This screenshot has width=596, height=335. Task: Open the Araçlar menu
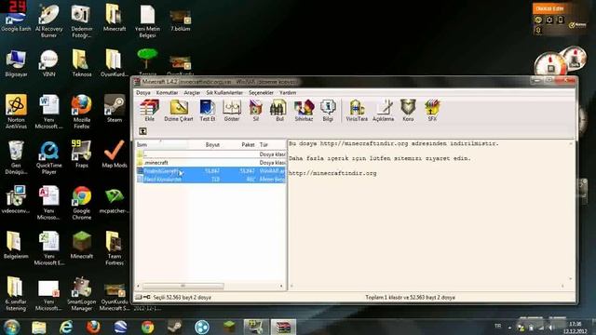tap(192, 93)
